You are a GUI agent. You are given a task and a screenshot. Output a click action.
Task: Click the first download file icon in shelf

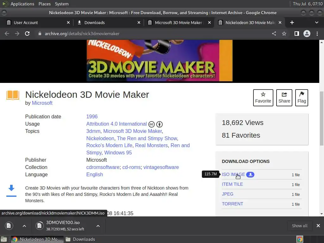tap(9, 226)
